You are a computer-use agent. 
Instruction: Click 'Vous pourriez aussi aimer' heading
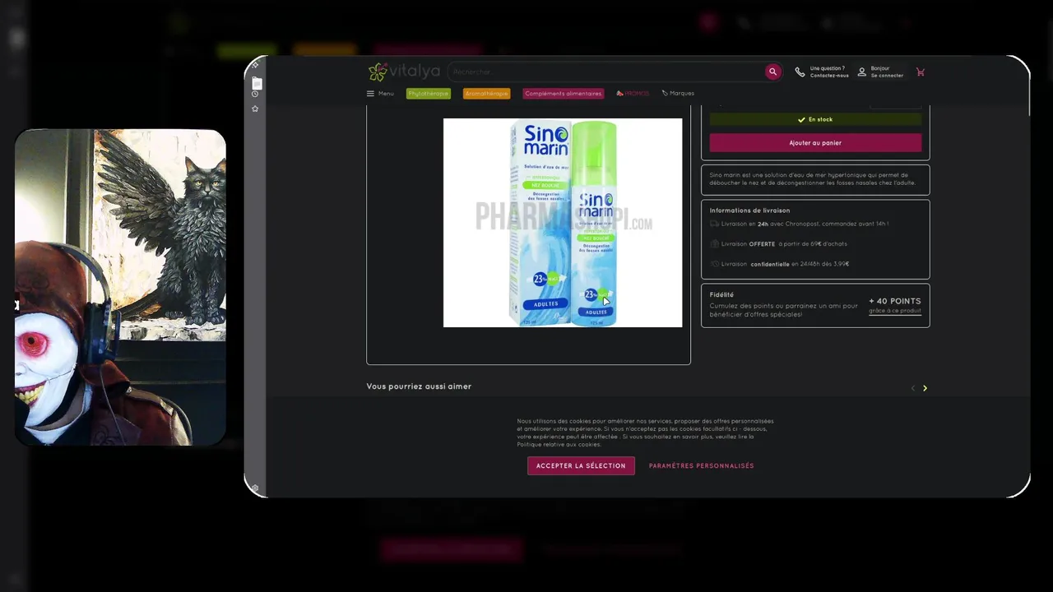(419, 386)
